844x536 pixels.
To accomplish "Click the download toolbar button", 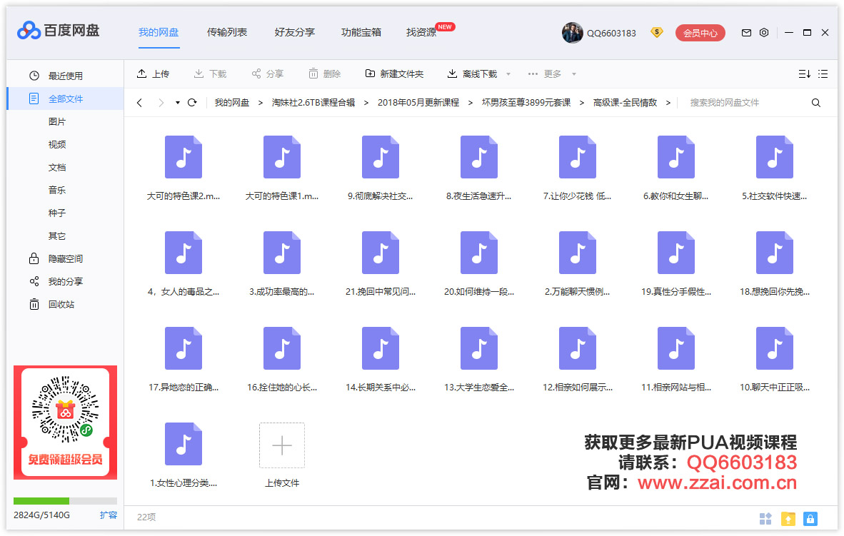I will pyautogui.click(x=211, y=74).
